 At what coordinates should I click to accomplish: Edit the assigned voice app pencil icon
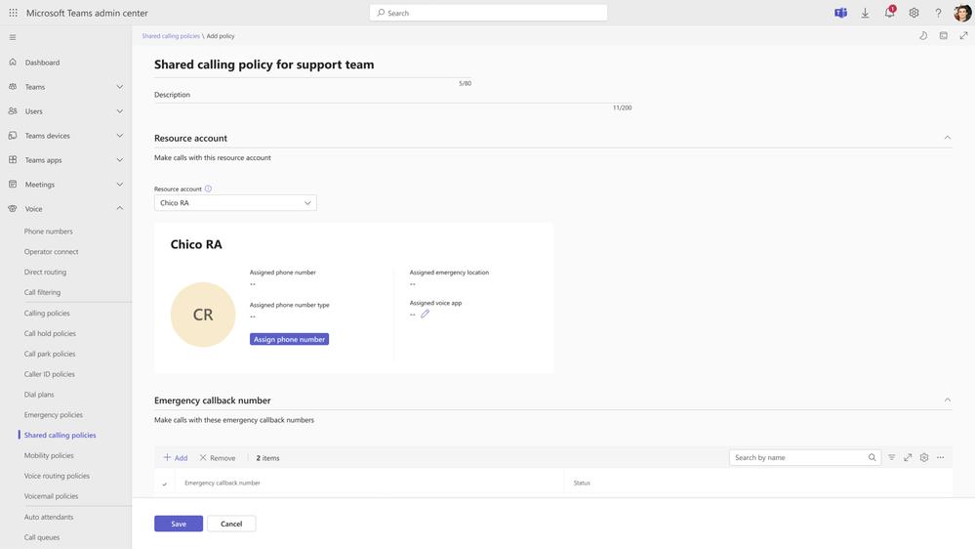click(x=425, y=315)
